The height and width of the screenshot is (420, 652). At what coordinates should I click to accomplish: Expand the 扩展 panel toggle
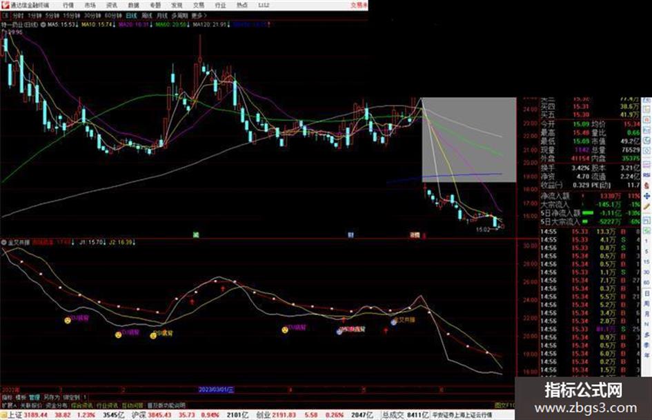click(9, 406)
